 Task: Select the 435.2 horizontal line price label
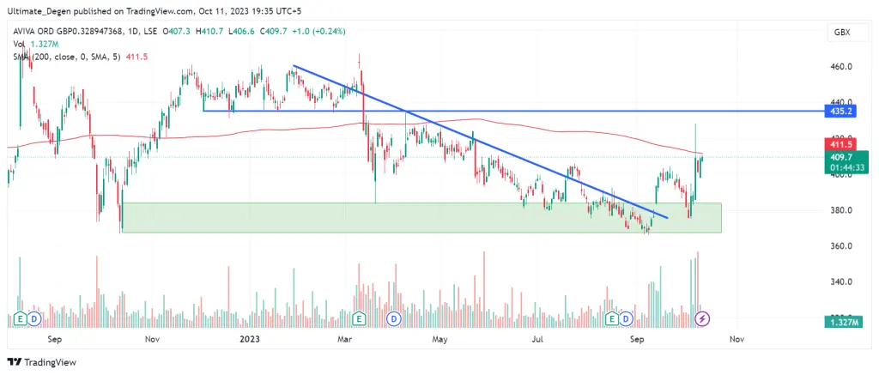coord(840,111)
